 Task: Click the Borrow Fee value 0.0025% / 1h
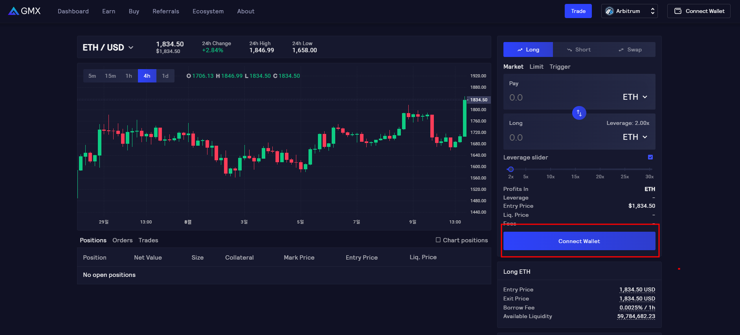tap(637, 308)
